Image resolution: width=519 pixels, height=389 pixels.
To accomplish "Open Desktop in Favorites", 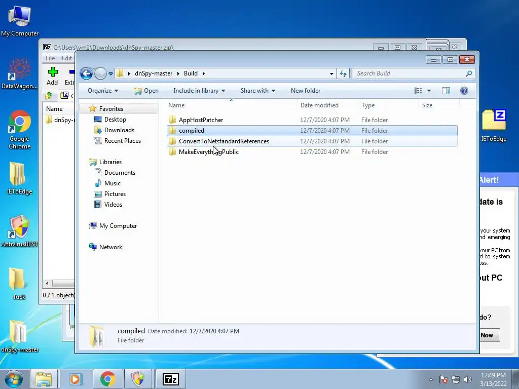I will 115,120.
